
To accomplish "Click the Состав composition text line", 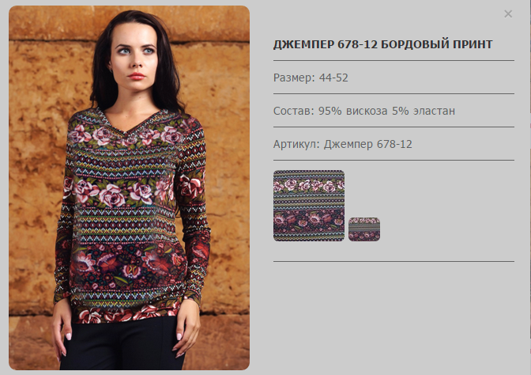I will click(x=364, y=111).
